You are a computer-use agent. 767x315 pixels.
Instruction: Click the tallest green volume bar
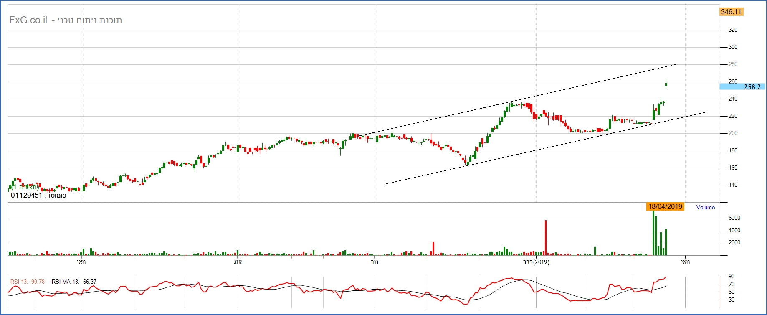click(x=653, y=232)
